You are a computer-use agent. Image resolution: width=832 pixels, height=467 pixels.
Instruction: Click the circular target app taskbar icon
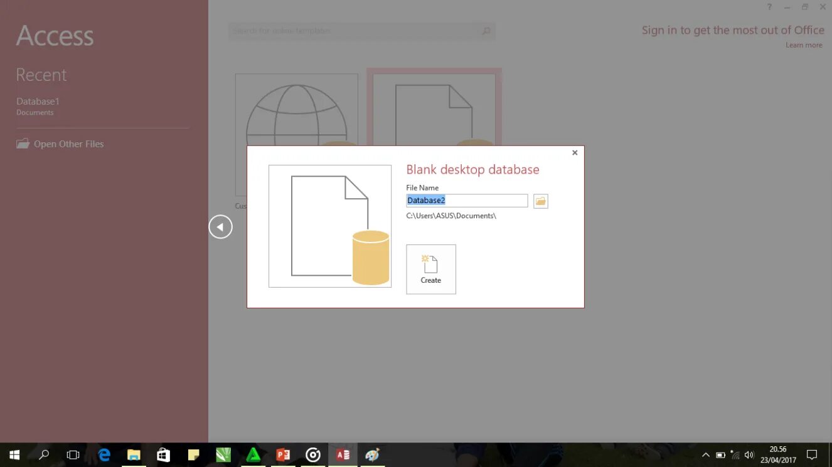(313, 454)
